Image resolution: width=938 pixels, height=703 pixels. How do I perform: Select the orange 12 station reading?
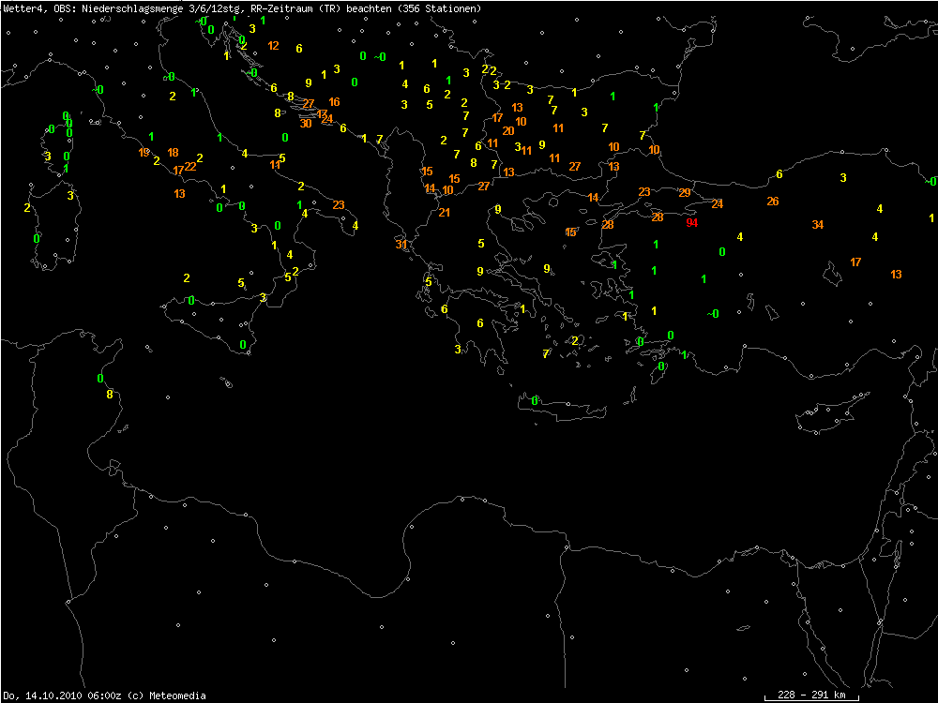point(273,46)
